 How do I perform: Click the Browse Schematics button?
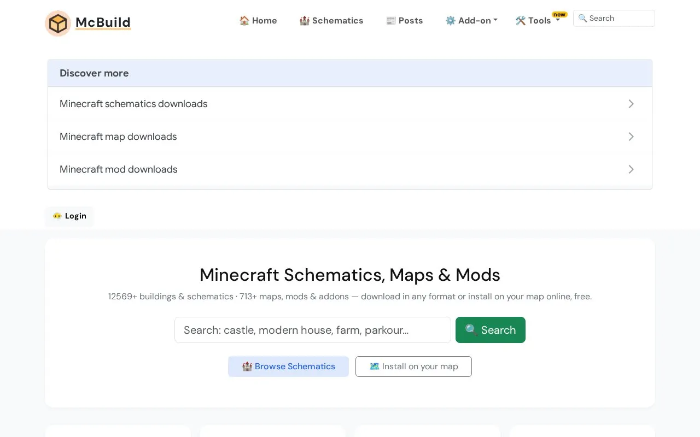pos(288,367)
